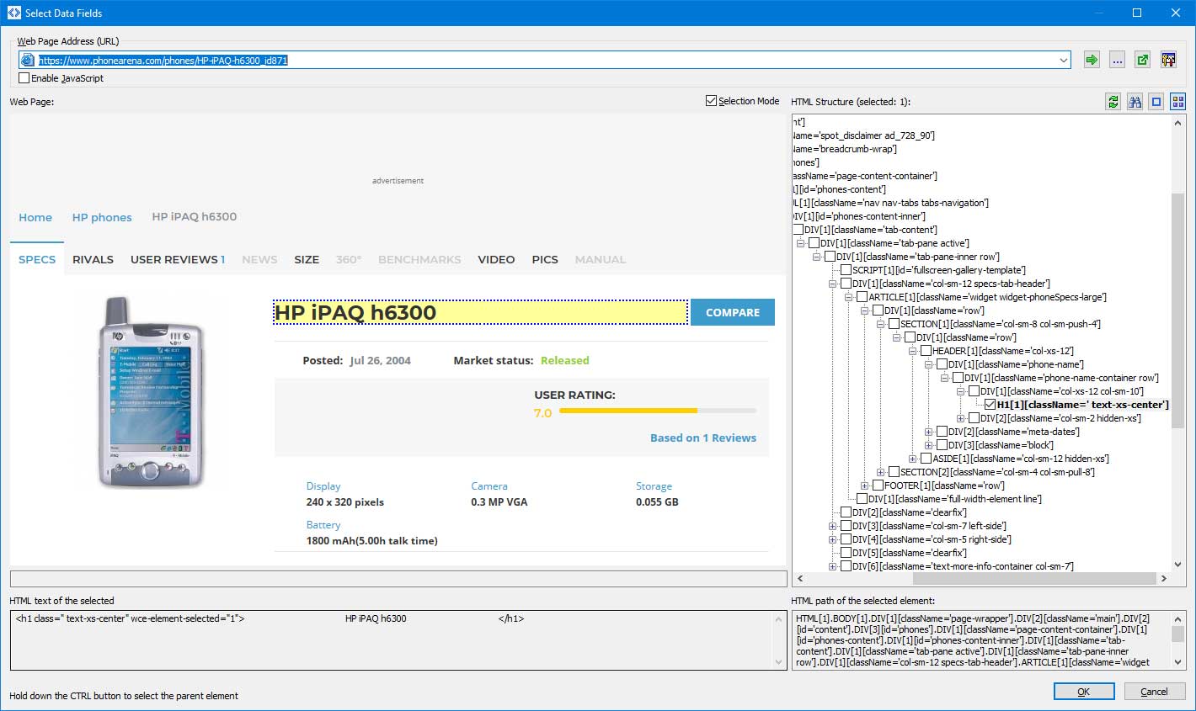Collapse the DIV 'tab-pane-inner row' node

[816, 257]
